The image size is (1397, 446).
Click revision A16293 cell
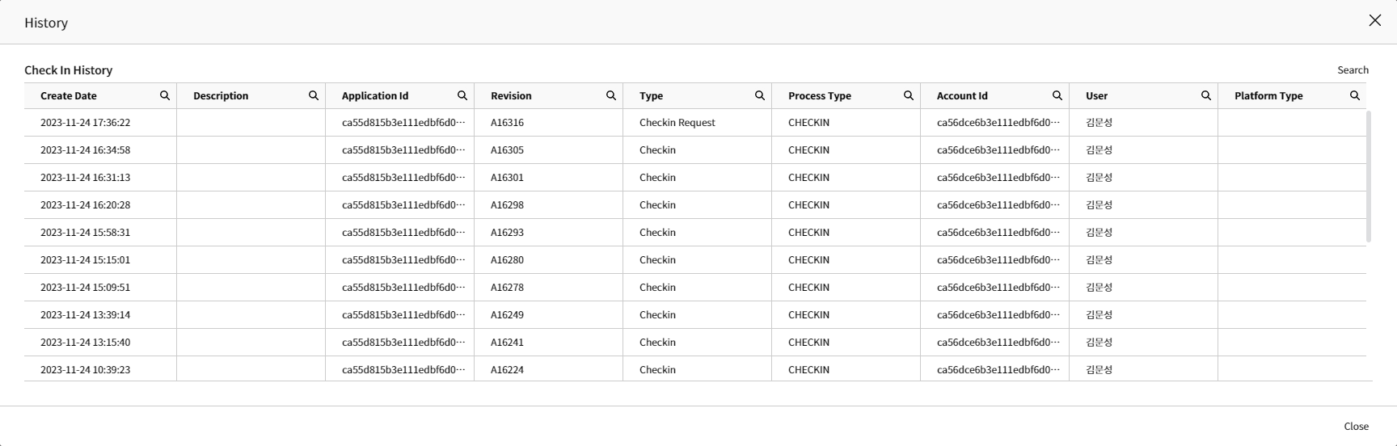(x=548, y=233)
